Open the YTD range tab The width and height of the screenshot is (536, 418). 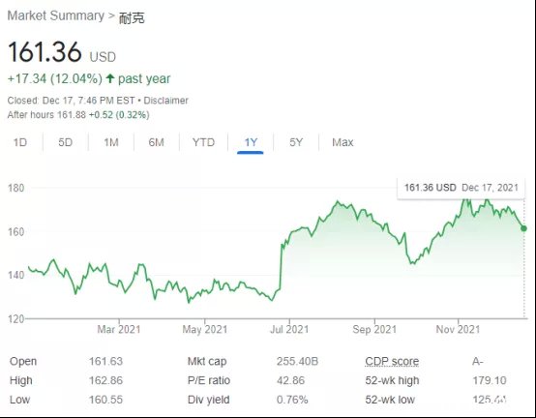coord(203,142)
